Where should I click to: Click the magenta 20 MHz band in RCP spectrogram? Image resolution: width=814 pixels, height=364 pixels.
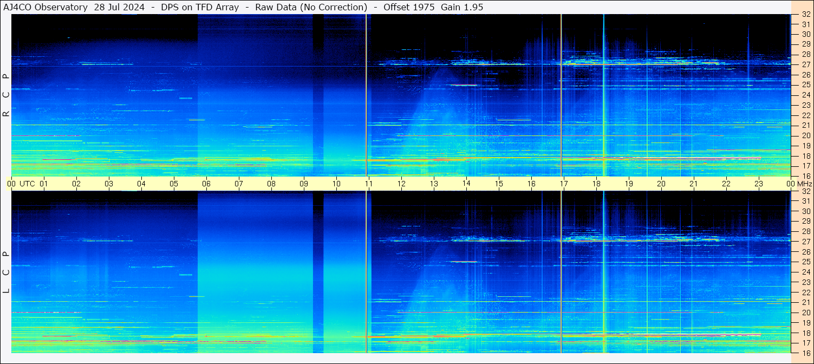click(x=46, y=135)
